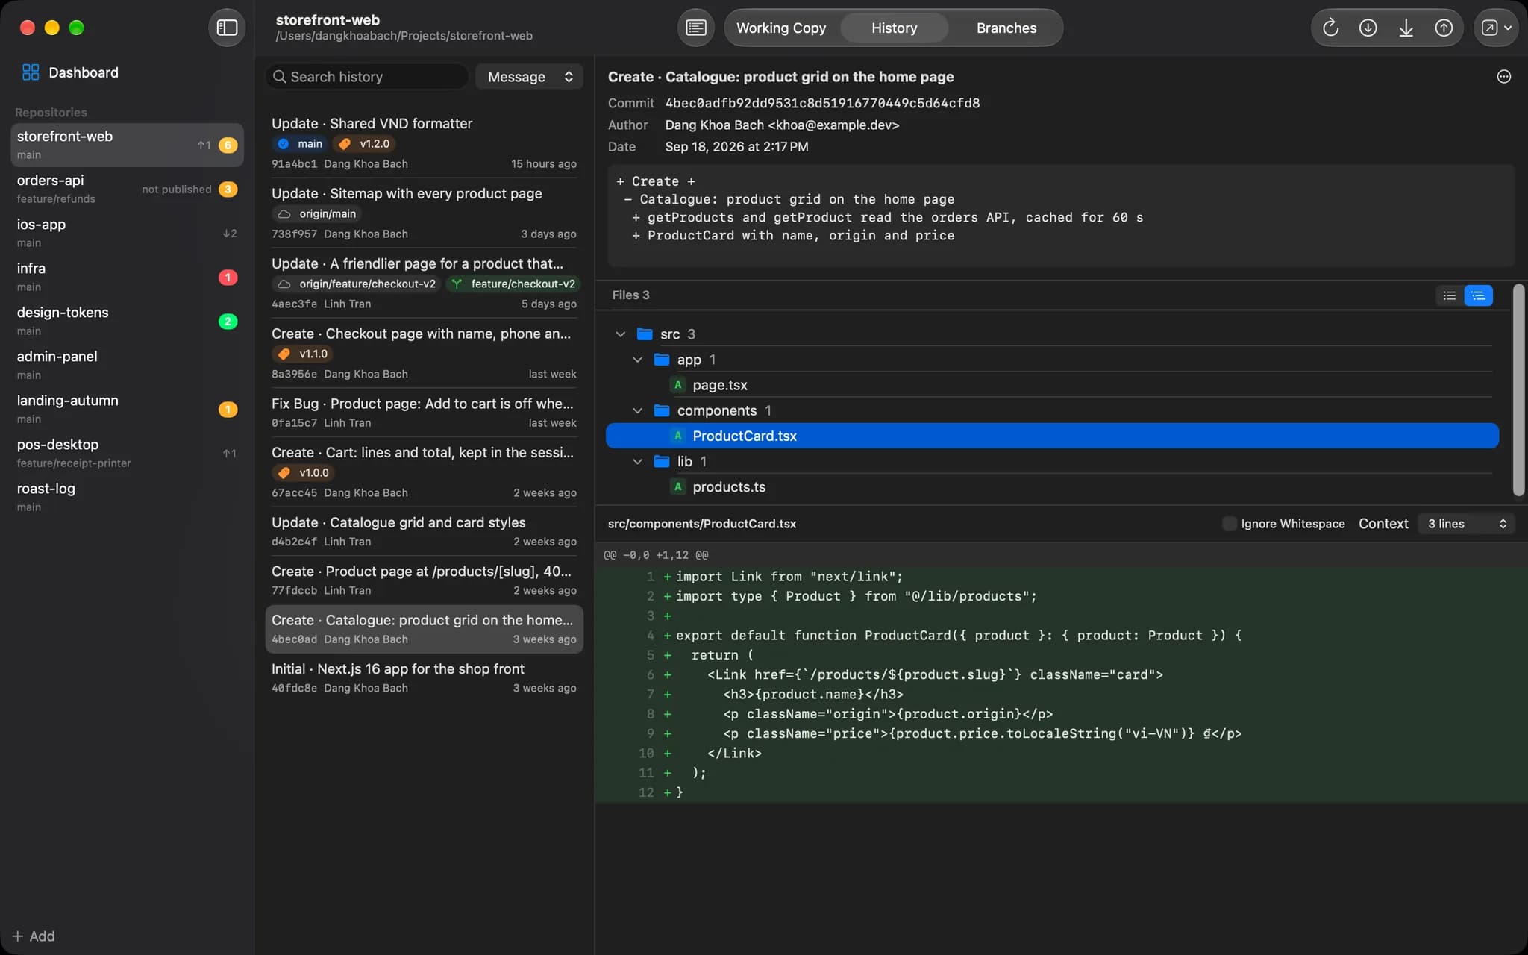Select the 'Update · Catalogue grid and card styles' commit
This screenshot has height=955, width=1528.
point(424,532)
